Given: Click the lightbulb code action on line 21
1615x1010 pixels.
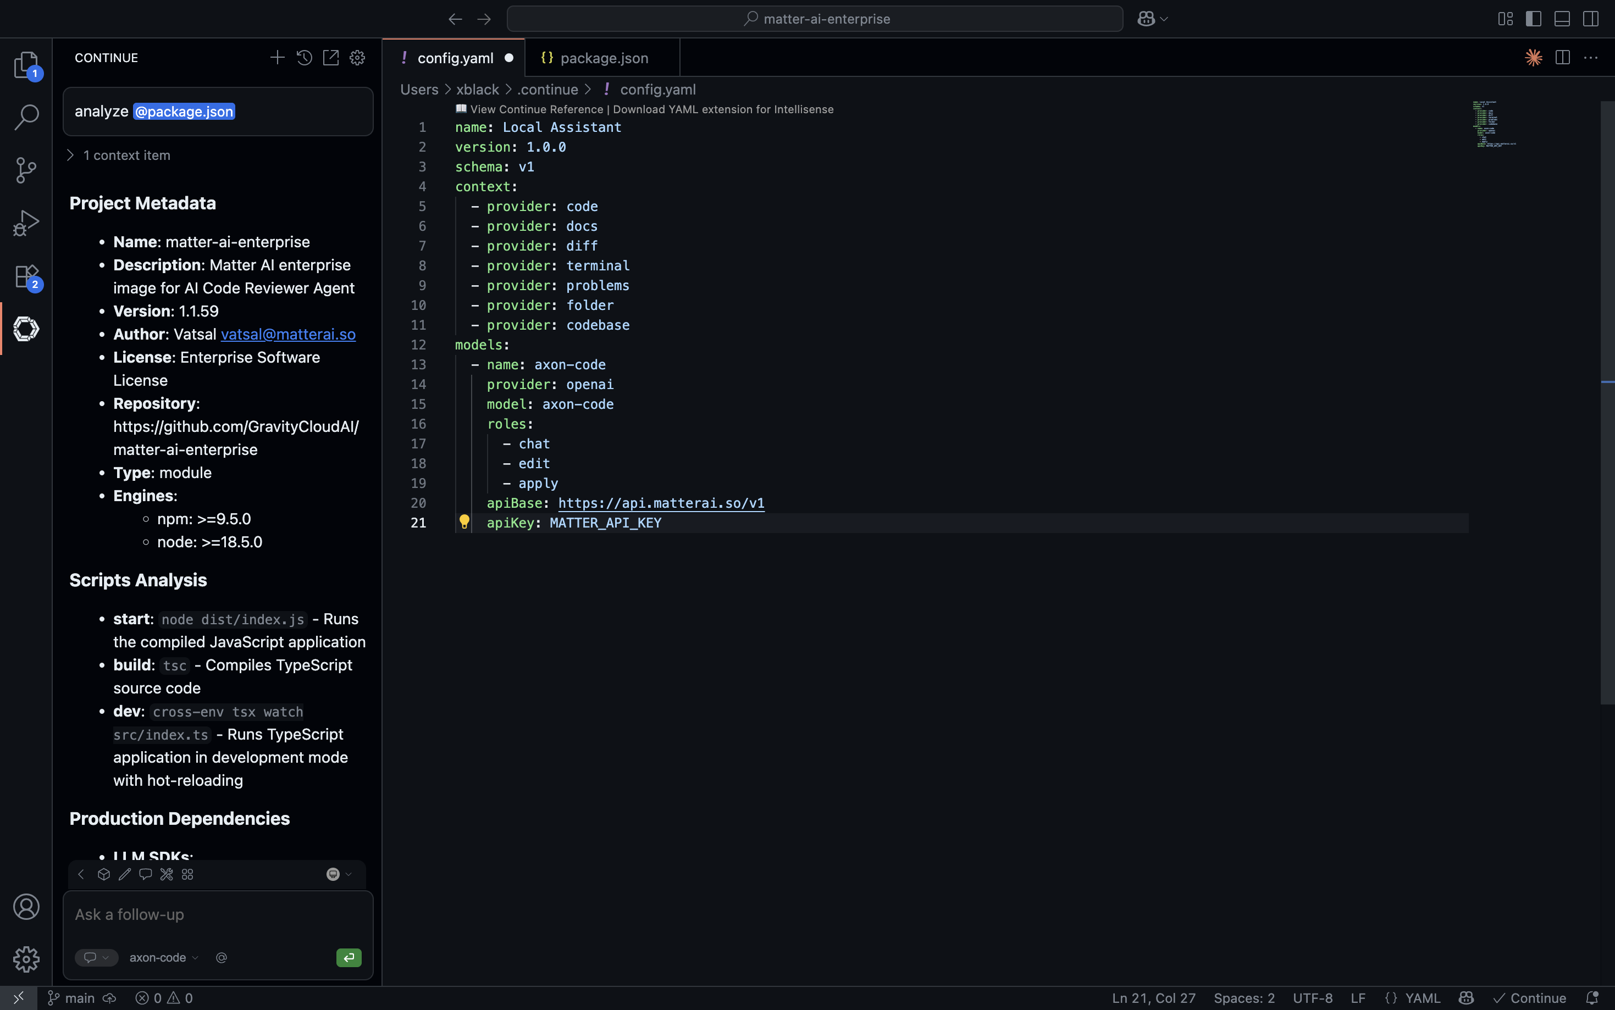Looking at the screenshot, I should pos(464,521).
